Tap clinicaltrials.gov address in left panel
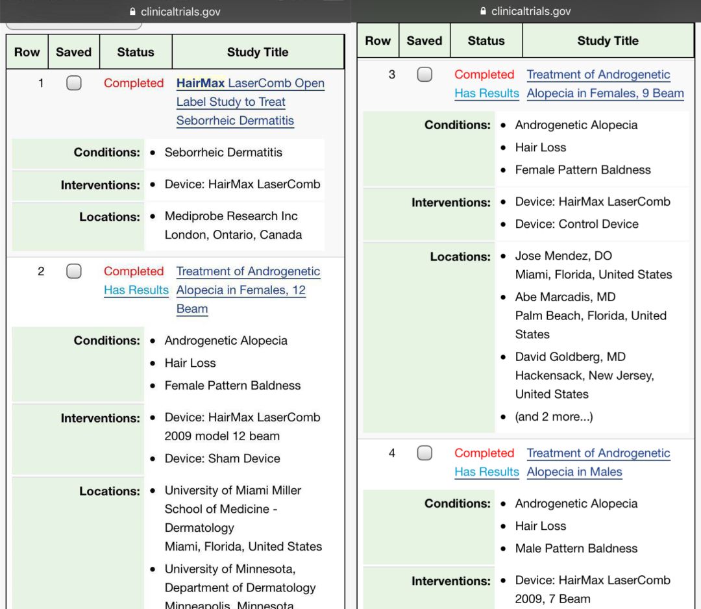 180,12
